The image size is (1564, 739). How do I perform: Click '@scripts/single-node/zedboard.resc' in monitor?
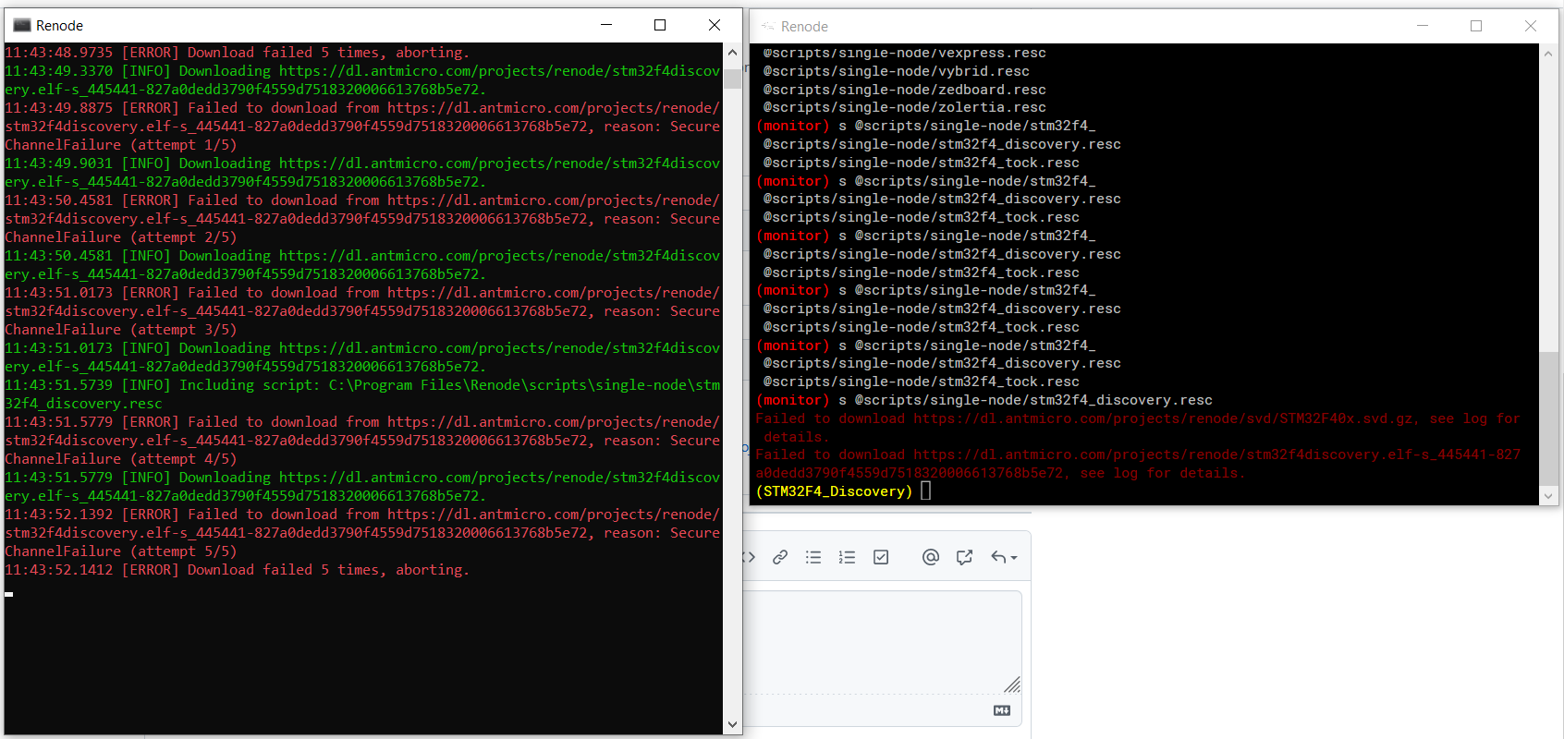pos(904,90)
